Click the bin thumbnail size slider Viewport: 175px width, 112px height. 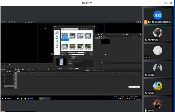(136, 36)
